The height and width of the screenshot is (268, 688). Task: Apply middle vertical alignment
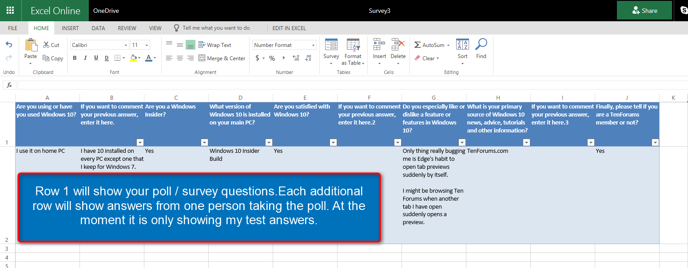(x=180, y=45)
